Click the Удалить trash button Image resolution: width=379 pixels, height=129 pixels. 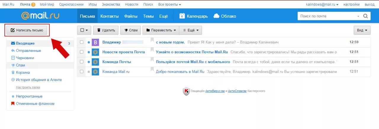(x=106, y=30)
